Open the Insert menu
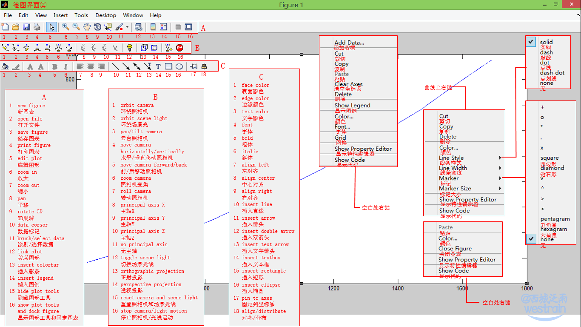Screen dimensions: 581x327 coord(60,15)
